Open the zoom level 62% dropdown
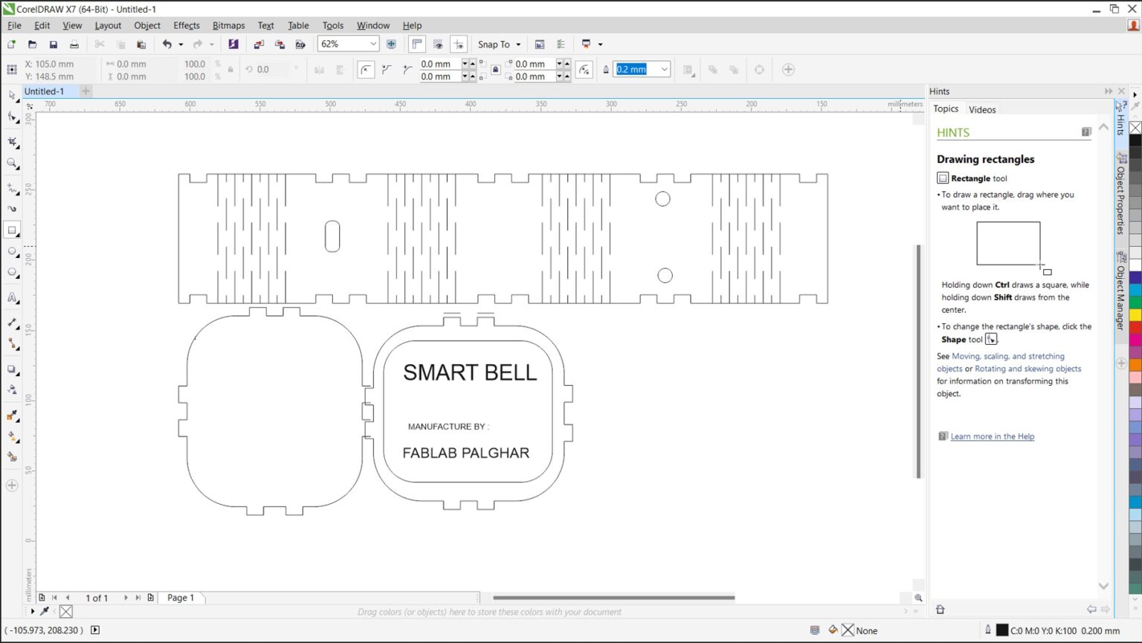Viewport: 1142px width, 643px height. 373,45
